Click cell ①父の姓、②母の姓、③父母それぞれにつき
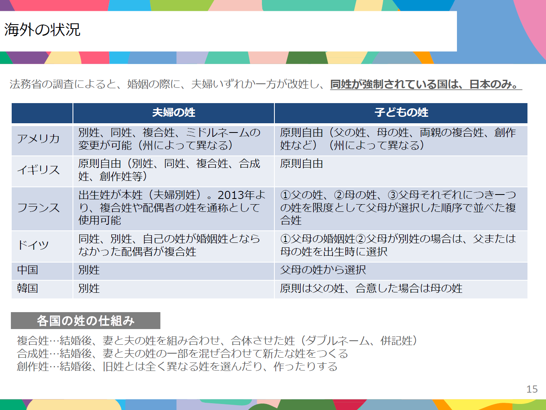Viewport: 546px width, 410px height. (401, 208)
